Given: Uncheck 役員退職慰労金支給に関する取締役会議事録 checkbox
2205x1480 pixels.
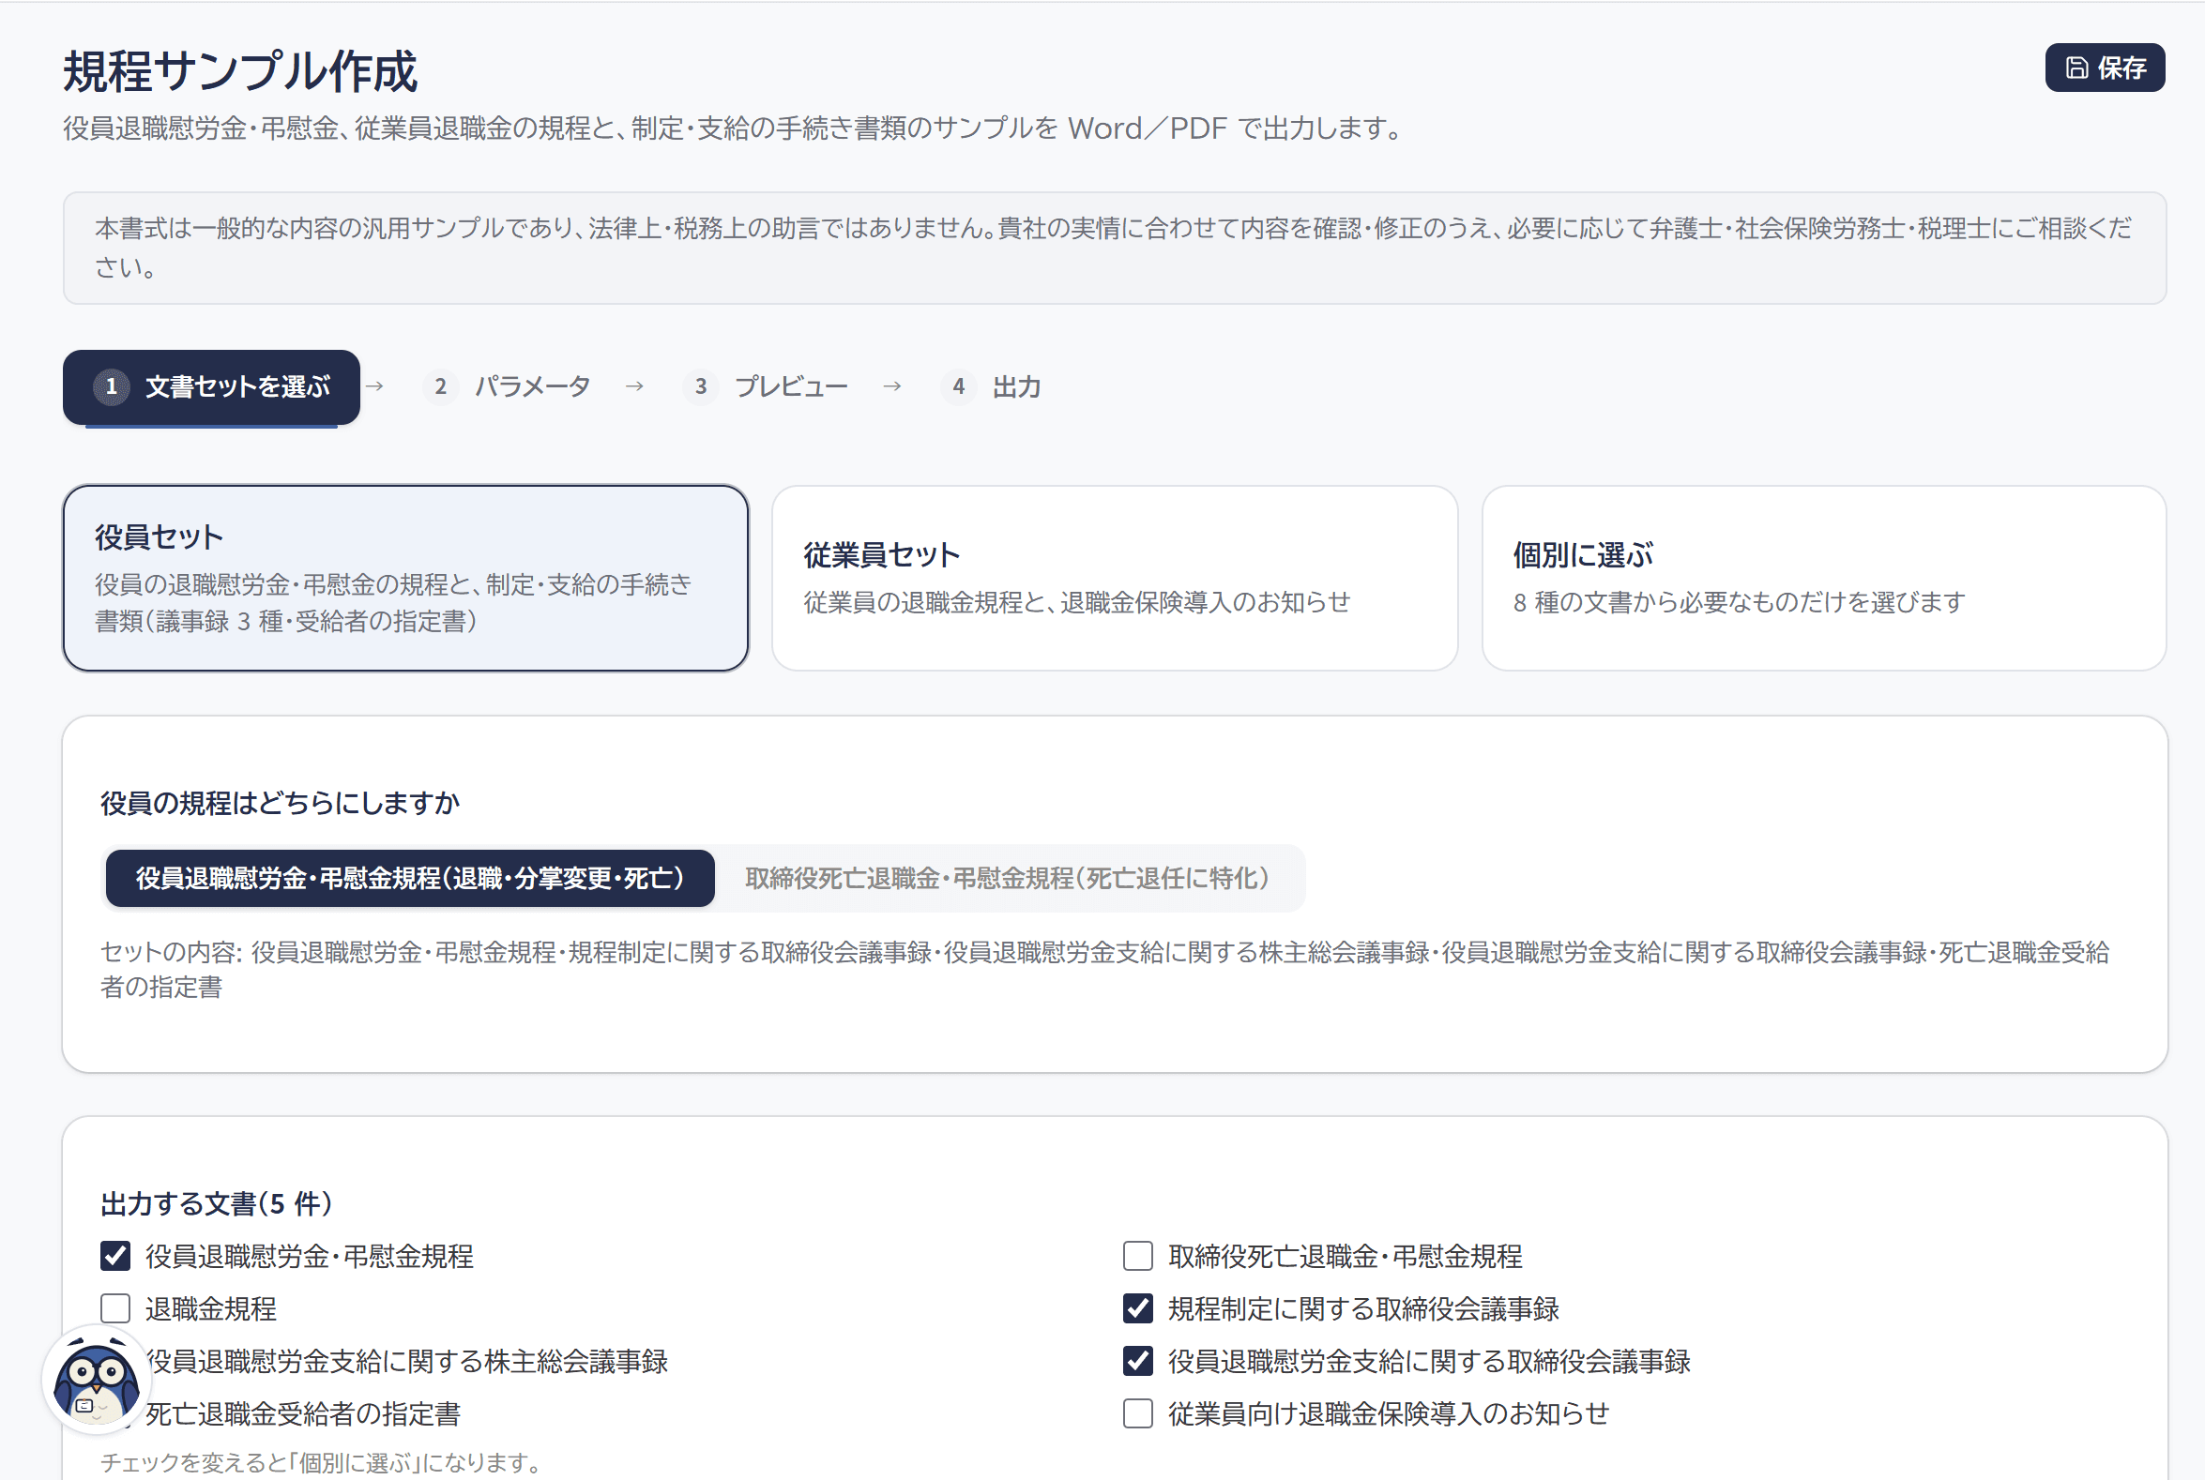Looking at the screenshot, I should click(x=1138, y=1361).
